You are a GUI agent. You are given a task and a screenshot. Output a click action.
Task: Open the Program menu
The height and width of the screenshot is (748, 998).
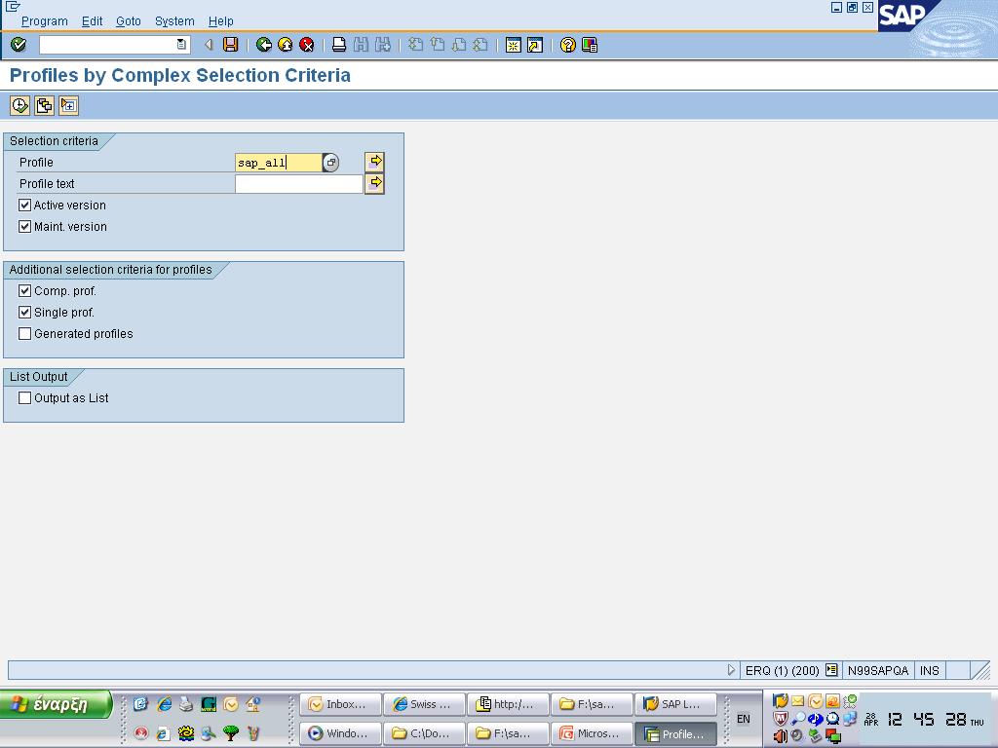click(45, 21)
